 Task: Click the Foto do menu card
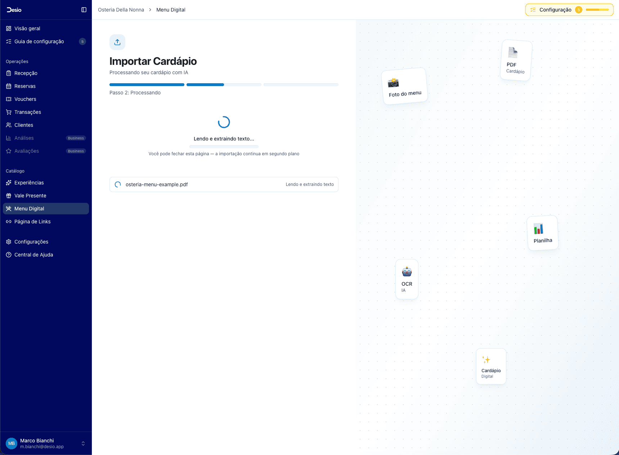coord(404,86)
